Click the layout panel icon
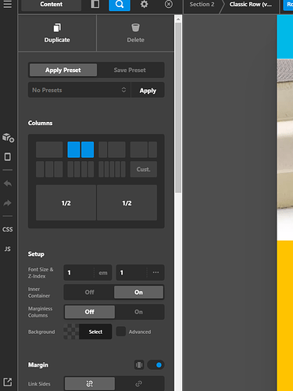Screen dimensions: 293x391 click(95, 4)
